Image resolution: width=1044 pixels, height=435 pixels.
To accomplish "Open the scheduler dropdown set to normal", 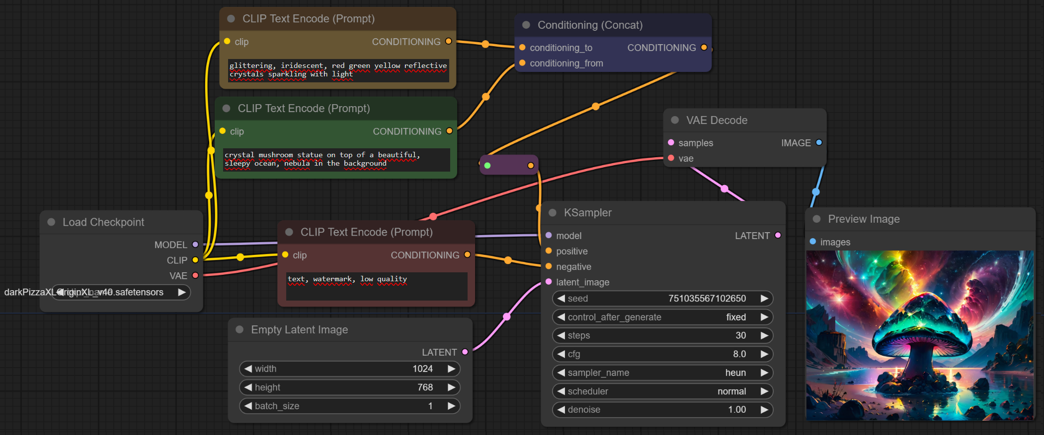I will 662,391.
